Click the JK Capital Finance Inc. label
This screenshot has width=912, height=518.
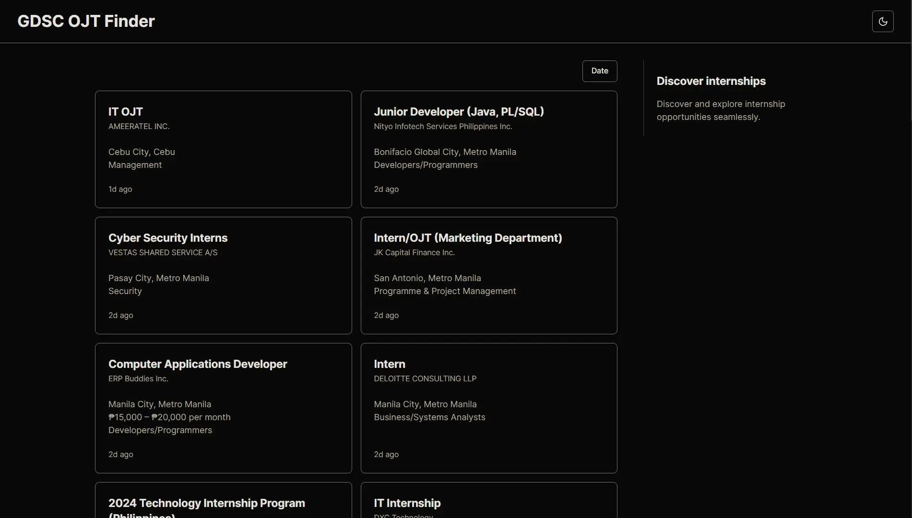tap(414, 252)
